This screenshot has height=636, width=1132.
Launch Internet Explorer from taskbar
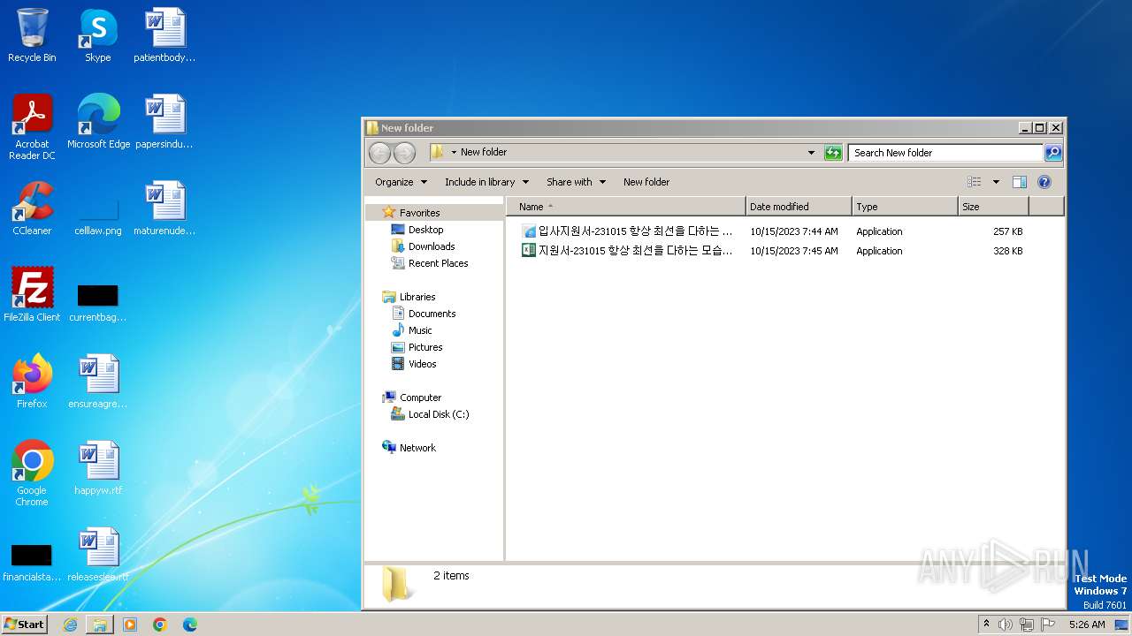point(70,625)
